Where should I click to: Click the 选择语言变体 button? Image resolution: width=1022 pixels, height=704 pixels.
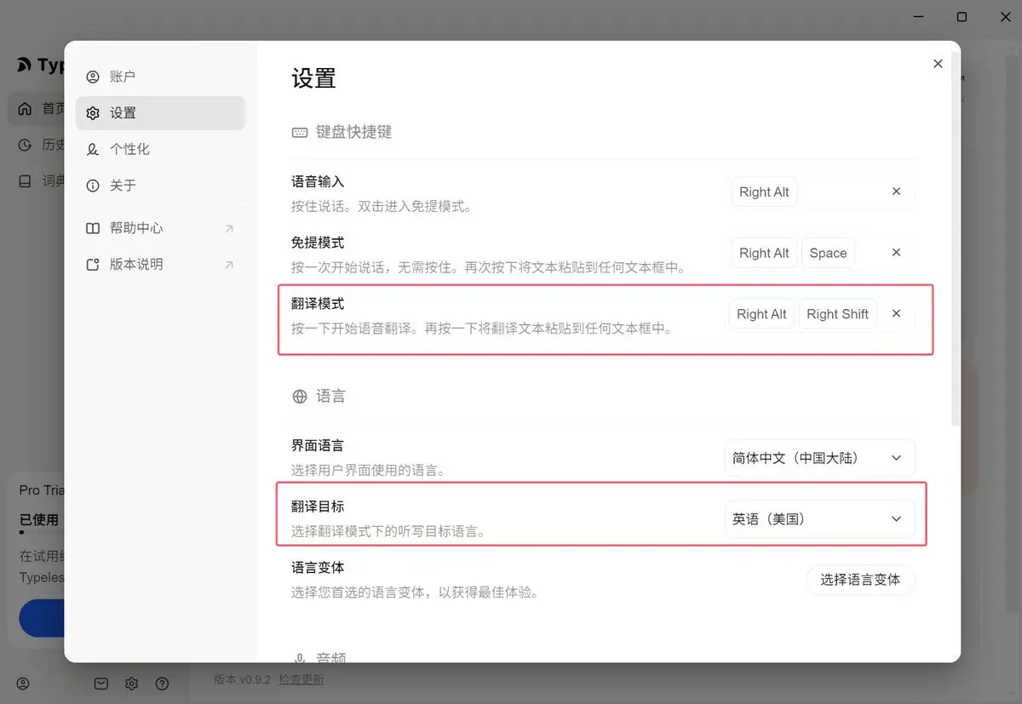[x=860, y=580]
